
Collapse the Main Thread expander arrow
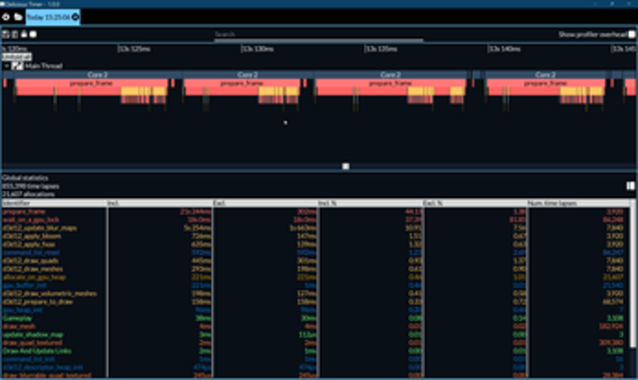point(7,65)
